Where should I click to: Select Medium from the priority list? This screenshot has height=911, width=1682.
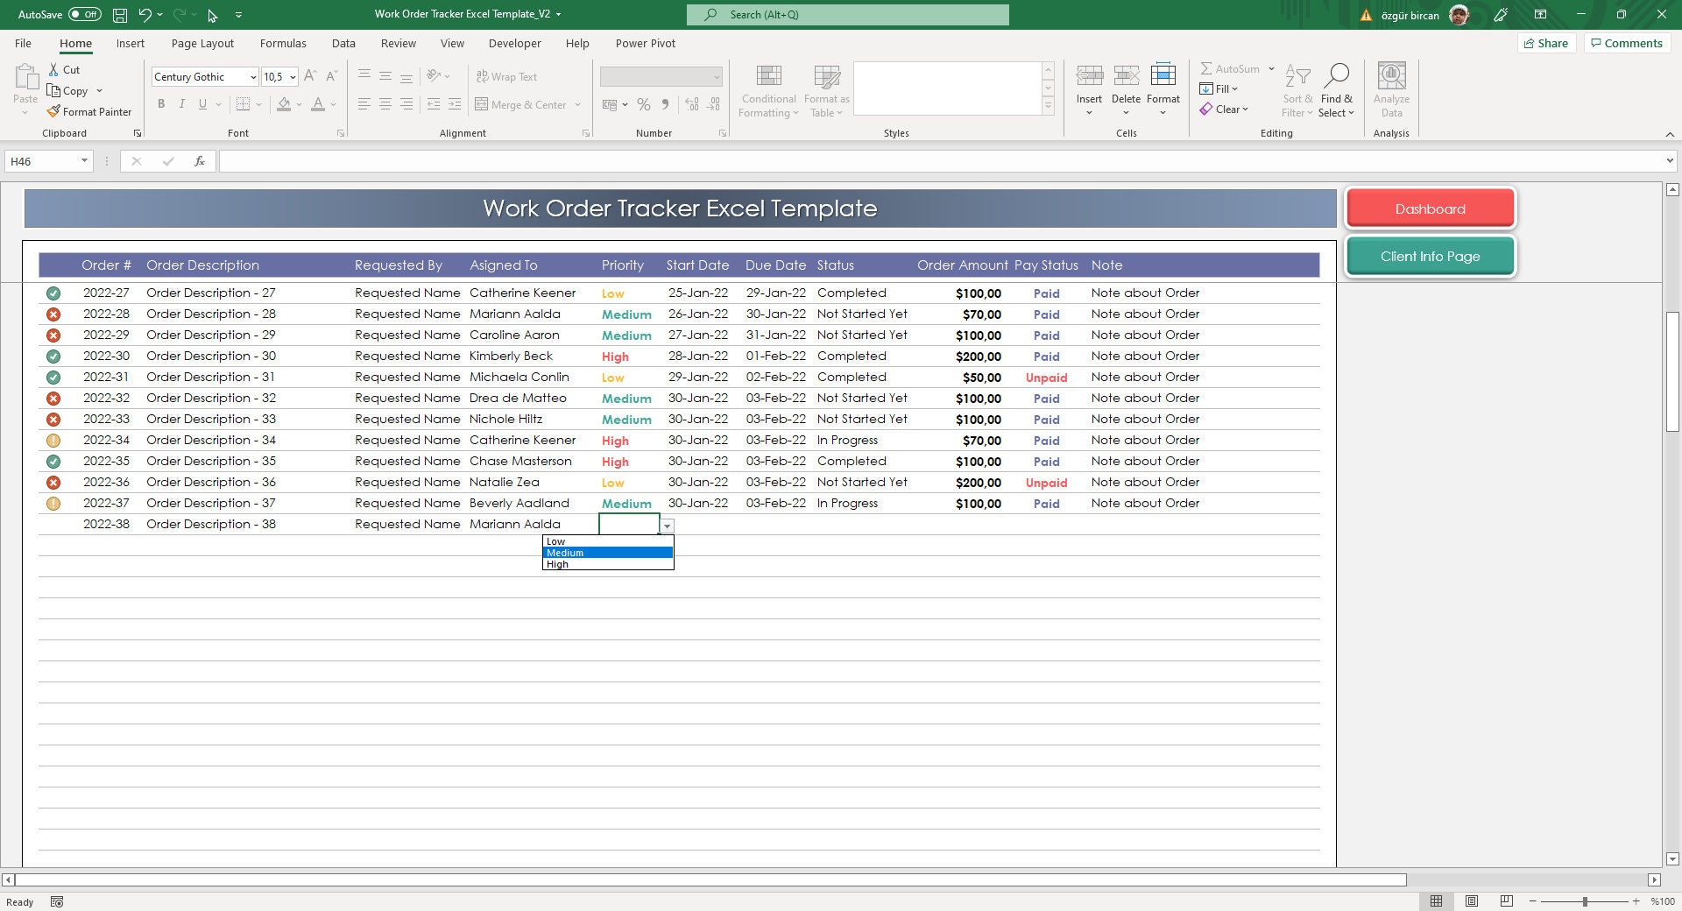tap(607, 553)
